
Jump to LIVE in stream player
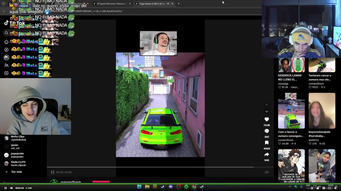pyautogui.click(x=29, y=188)
